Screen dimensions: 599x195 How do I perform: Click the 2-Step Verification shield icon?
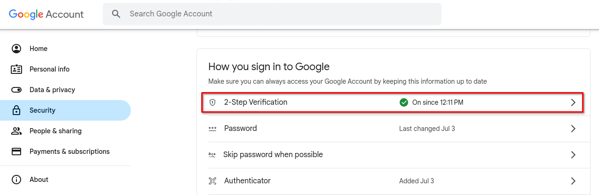pos(212,102)
